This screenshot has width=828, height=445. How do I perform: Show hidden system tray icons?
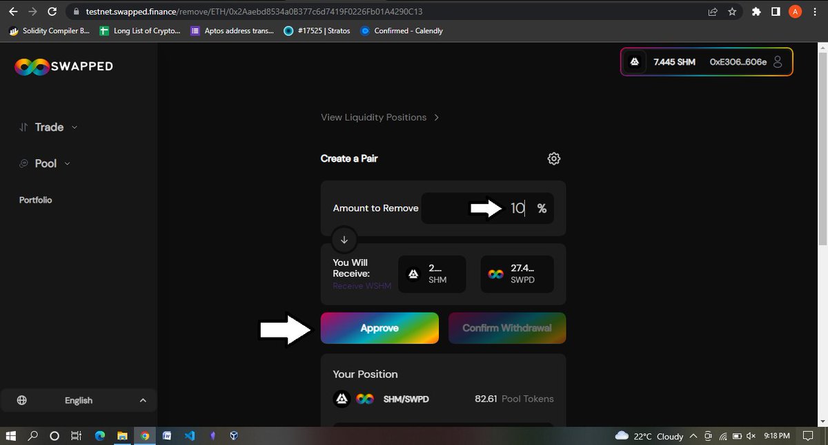coord(695,436)
